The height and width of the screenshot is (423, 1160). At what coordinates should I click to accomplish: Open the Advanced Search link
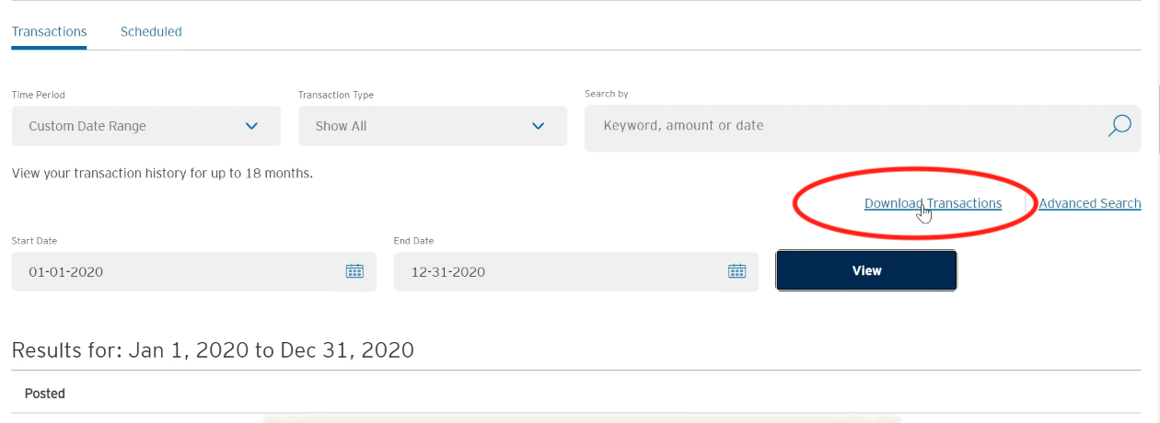tap(1090, 203)
